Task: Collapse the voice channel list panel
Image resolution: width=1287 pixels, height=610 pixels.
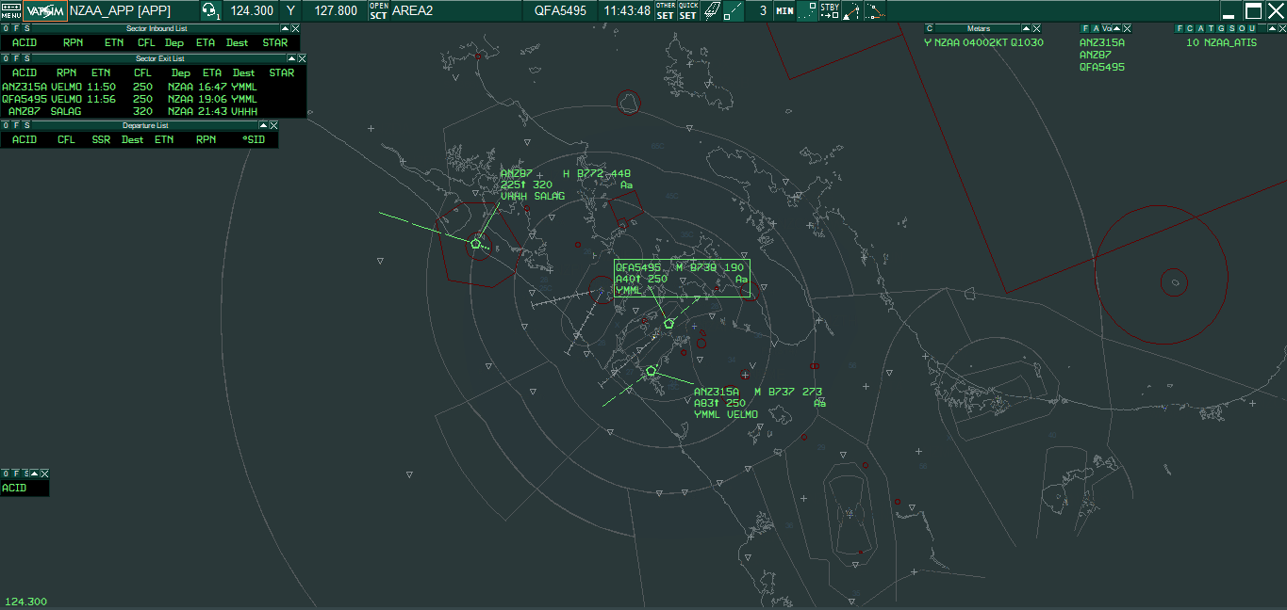Action: pos(1116,29)
